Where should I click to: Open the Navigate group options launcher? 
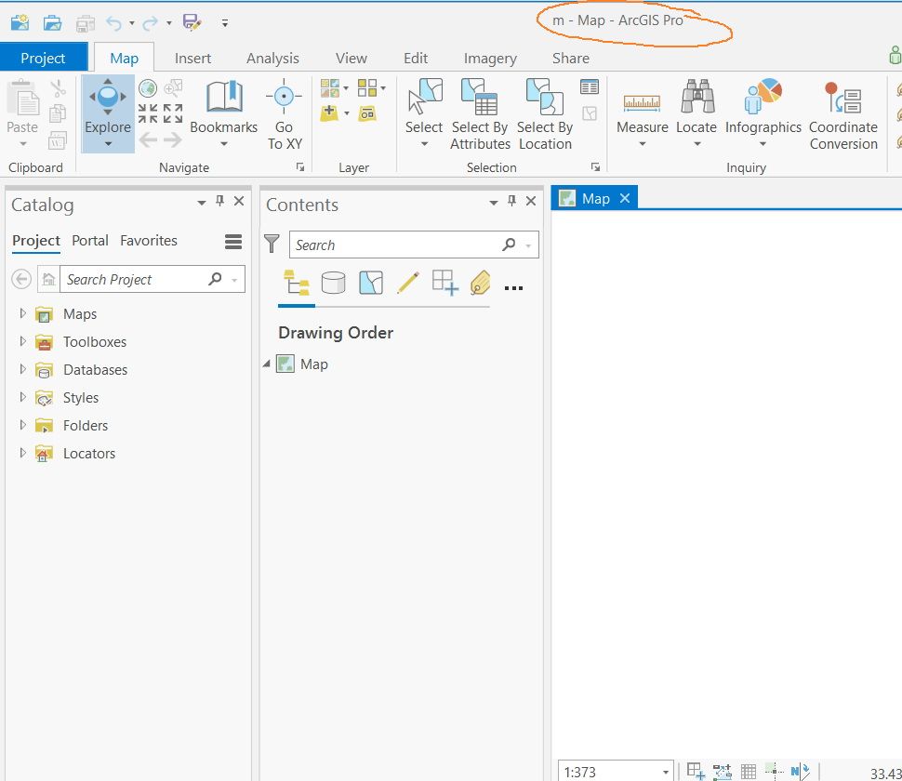(x=300, y=166)
